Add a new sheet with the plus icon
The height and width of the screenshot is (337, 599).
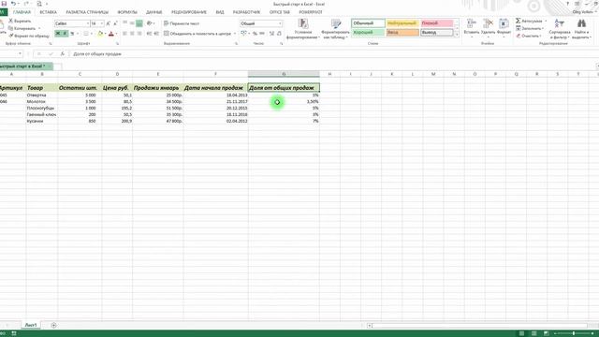pos(53,325)
